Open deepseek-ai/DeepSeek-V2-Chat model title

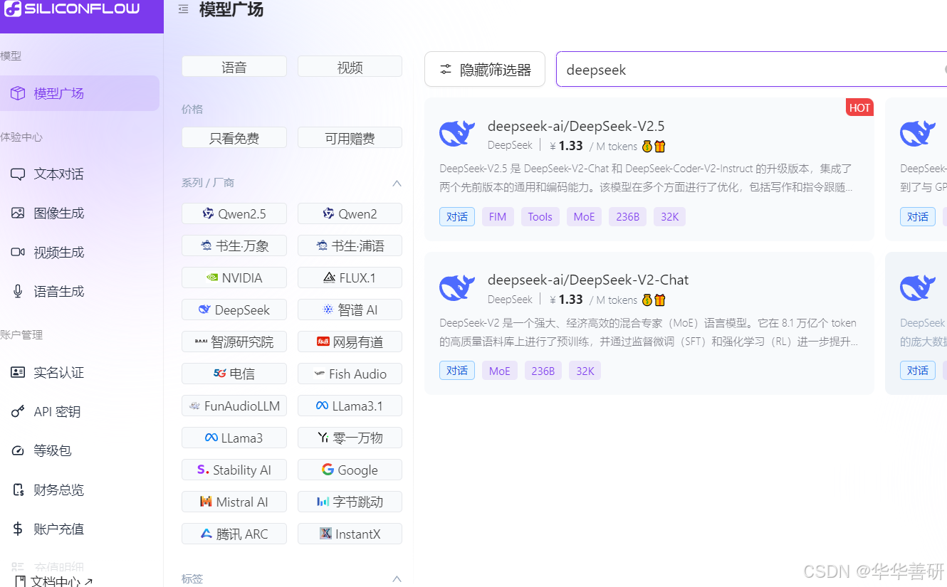coord(587,280)
